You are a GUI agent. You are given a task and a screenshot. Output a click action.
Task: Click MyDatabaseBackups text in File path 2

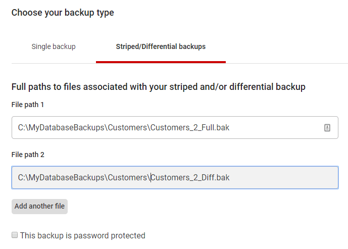tap(67, 178)
